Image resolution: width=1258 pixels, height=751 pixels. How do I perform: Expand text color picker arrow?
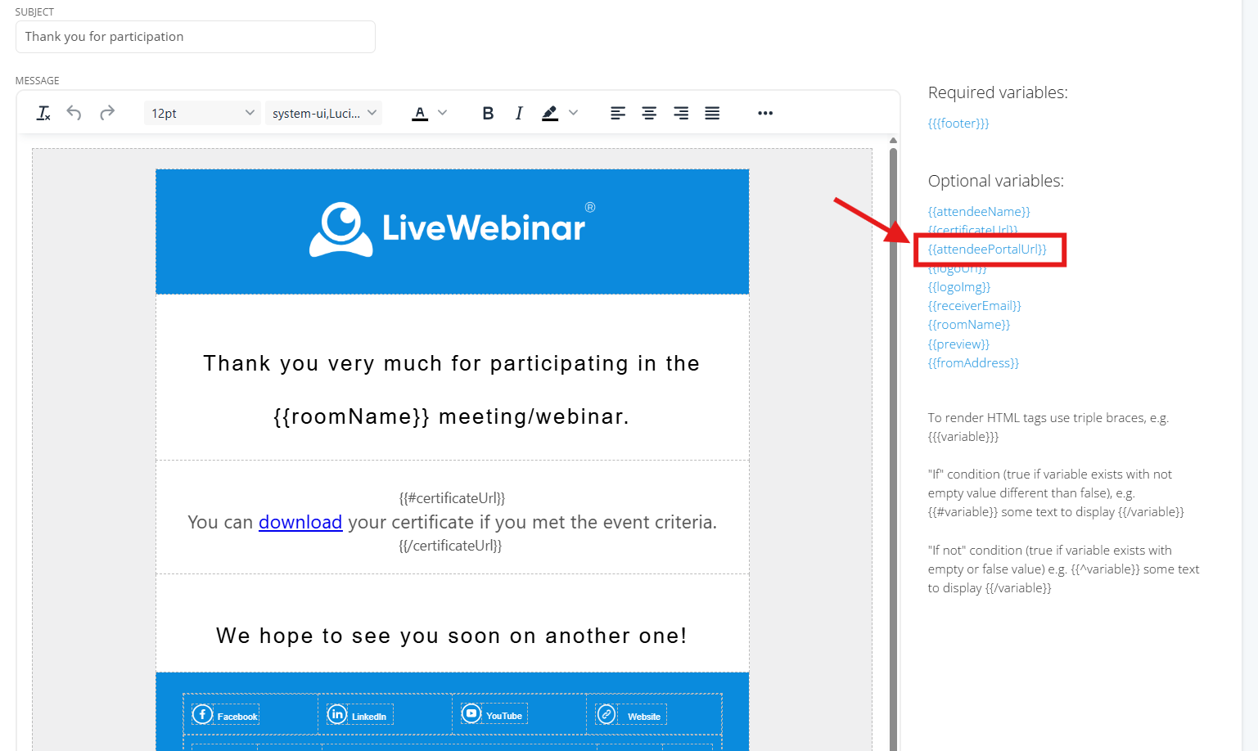(443, 113)
